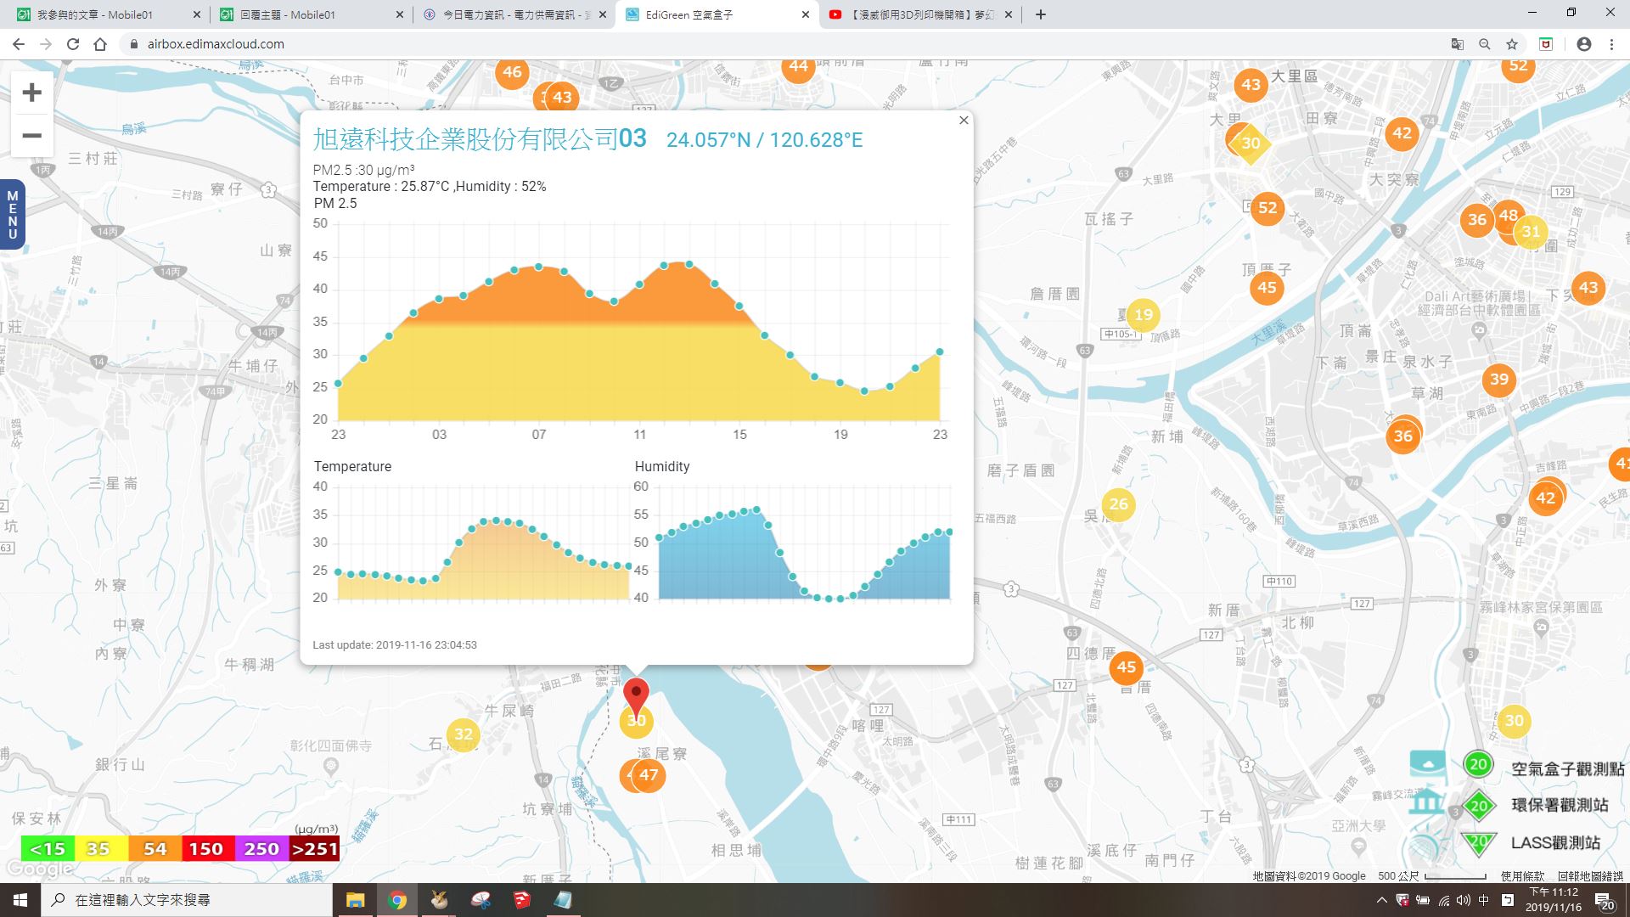Screen dimensions: 1630x917
Task: Open browser zoom indicator icon
Action: click(x=1485, y=44)
